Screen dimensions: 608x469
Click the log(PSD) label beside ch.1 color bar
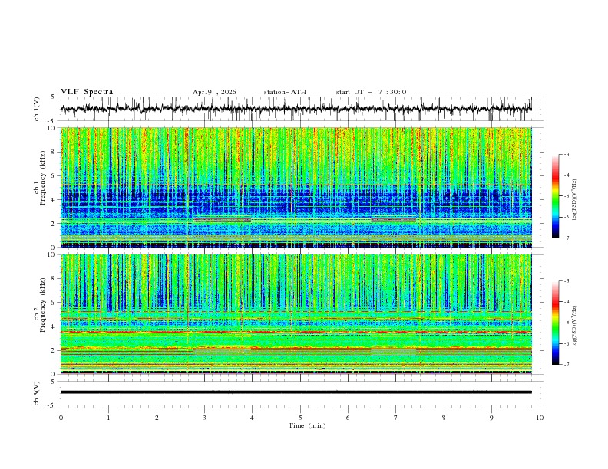click(x=574, y=200)
